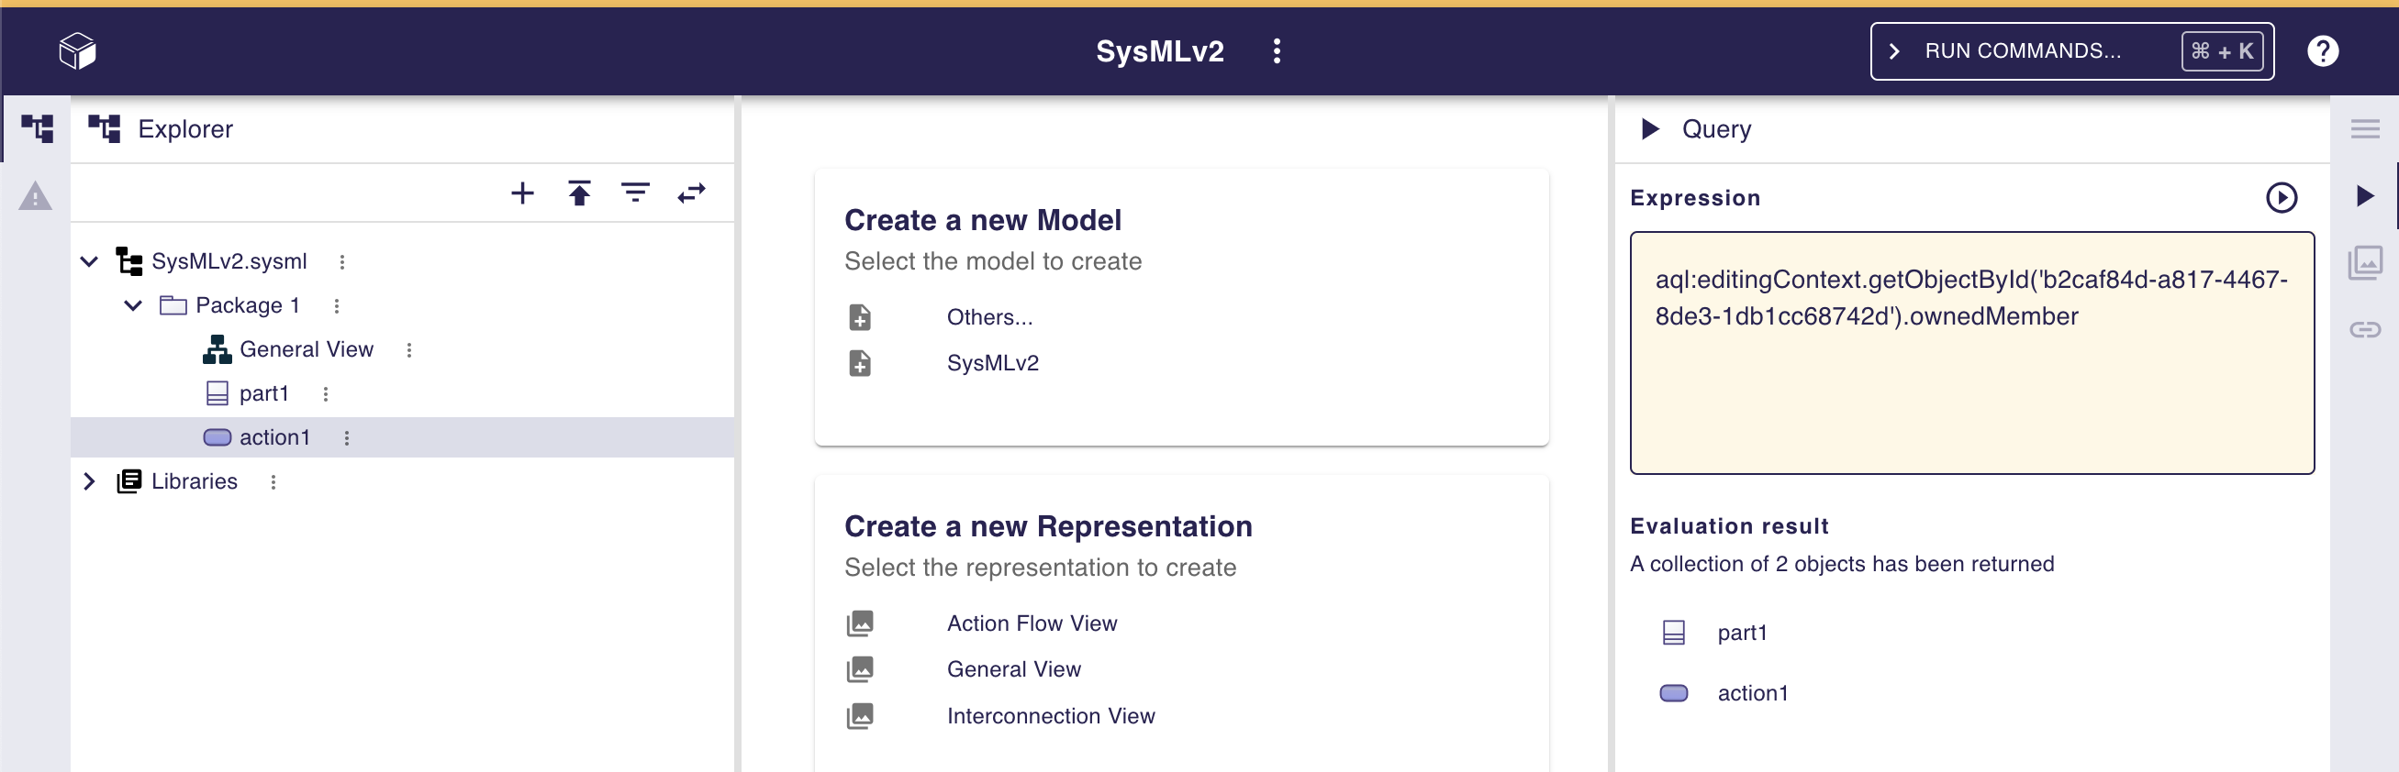The height and width of the screenshot is (772, 2399).
Task: Open the project menu next to SysMLv2 title
Action: (1277, 51)
